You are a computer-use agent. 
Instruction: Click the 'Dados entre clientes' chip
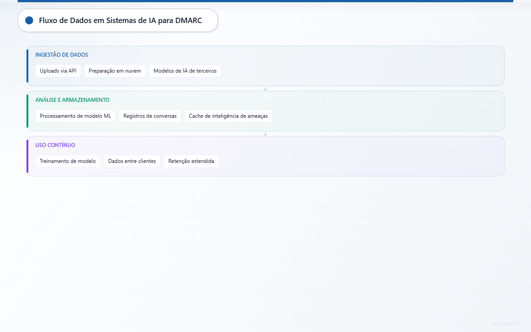click(132, 161)
